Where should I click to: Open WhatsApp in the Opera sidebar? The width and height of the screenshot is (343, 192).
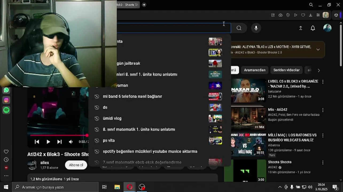coord(6,90)
